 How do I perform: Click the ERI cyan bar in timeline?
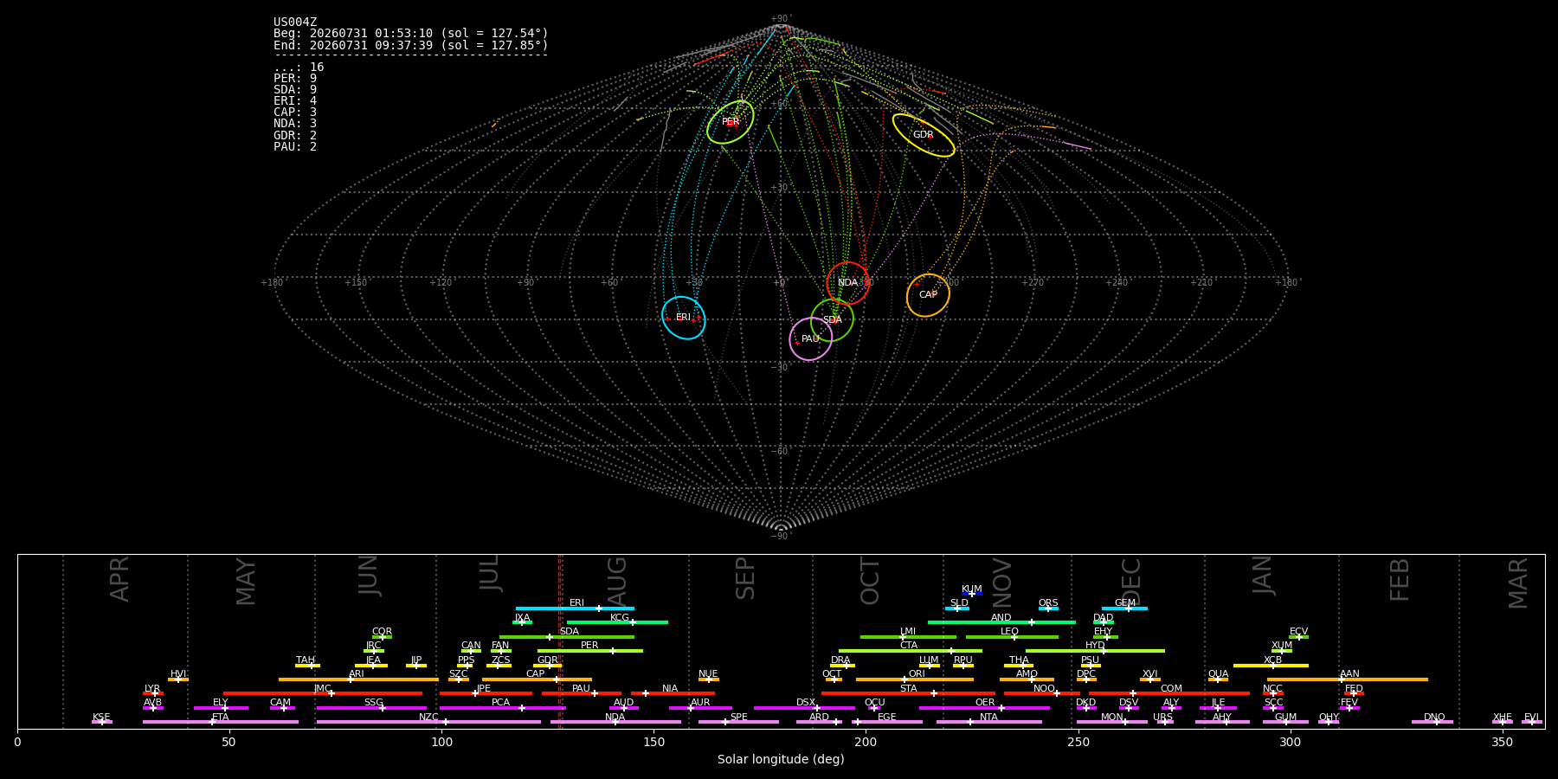(575, 608)
